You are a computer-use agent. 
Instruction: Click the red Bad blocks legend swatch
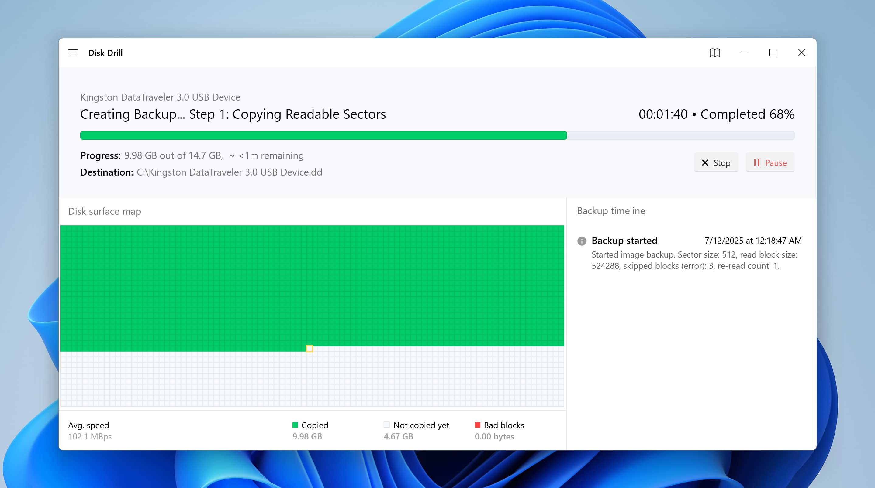click(x=477, y=425)
